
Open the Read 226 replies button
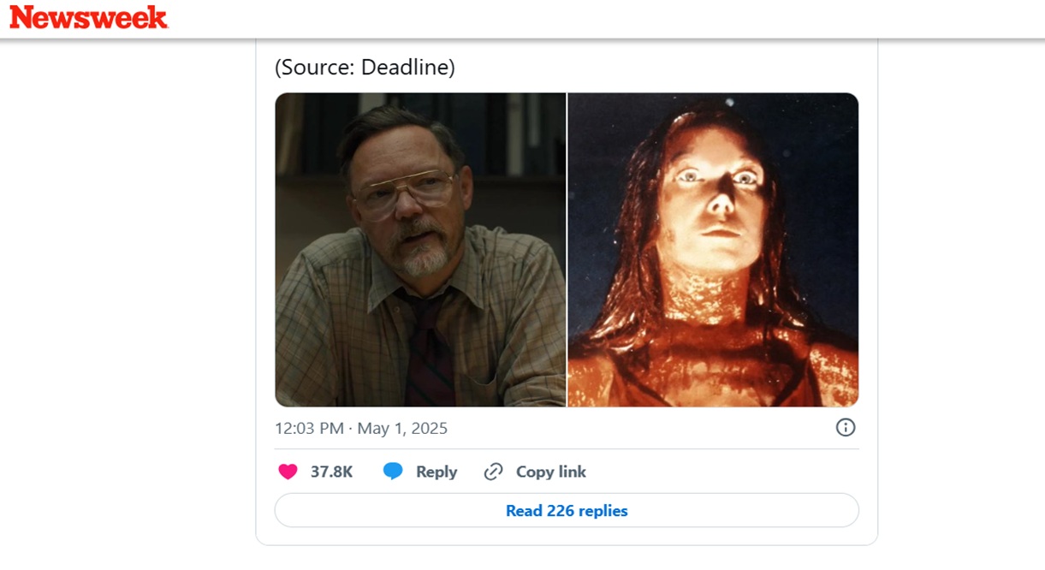click(x=567, y=510)
